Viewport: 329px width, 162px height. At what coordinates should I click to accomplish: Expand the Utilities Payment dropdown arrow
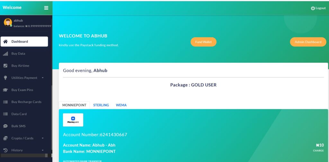tap(43, 78)
